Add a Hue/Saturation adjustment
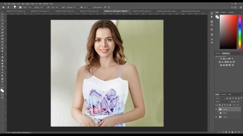The height and width of the screenshot is (136, 243). 219,62
